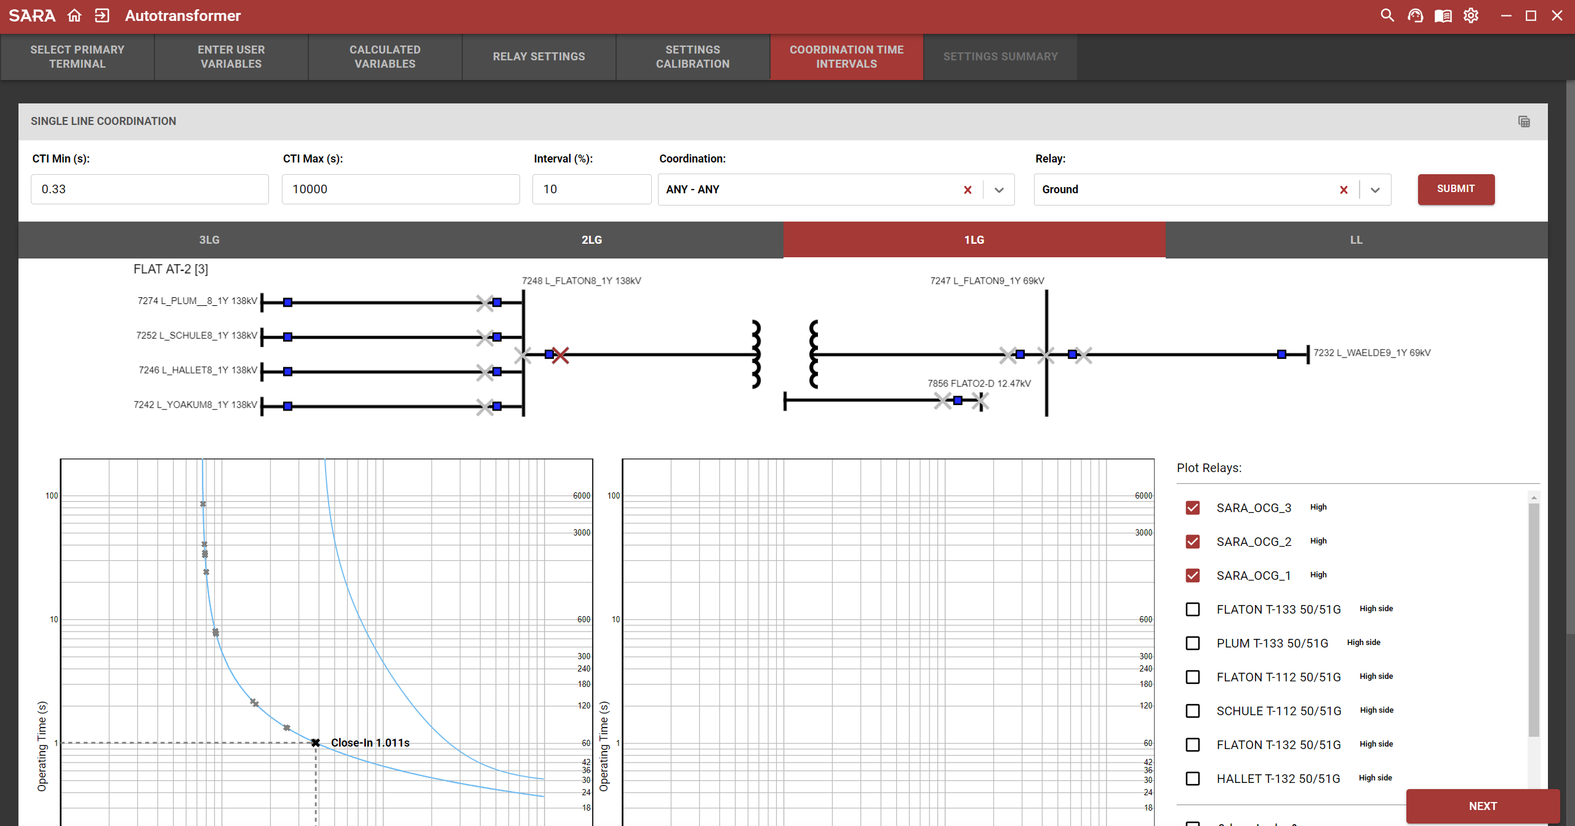Screen dimensions: 1575x826
Task: Select the red X fault marker on diagram
Action: pos(561,355)
